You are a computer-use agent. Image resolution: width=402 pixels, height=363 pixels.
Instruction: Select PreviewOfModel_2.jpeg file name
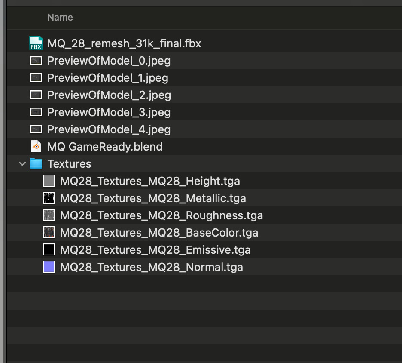pyautogui.click(x=109, y=95)
